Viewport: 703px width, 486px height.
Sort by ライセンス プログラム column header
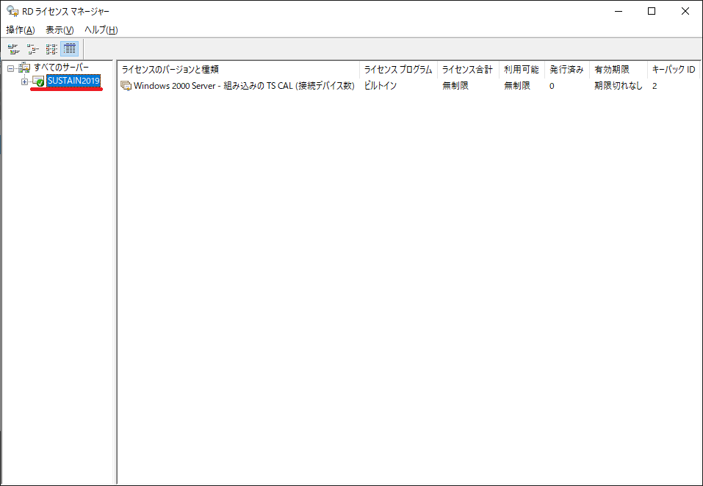[x=398, y=70]
